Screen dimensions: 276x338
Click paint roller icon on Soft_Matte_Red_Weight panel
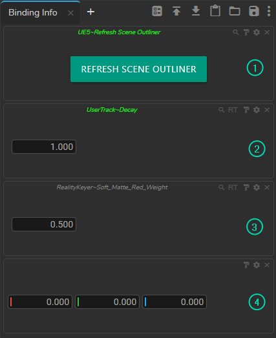(x=246, y=187)
